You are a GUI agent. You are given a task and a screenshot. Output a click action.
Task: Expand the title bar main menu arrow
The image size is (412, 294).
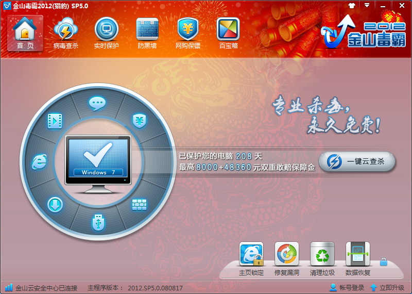[367, 5]
